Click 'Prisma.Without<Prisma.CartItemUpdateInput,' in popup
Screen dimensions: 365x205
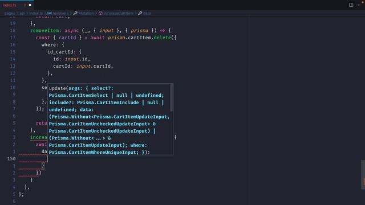[111, 117]
